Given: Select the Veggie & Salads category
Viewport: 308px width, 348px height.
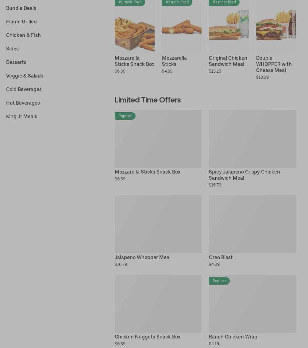Looking at the screenshot, I should click(25, 76).
